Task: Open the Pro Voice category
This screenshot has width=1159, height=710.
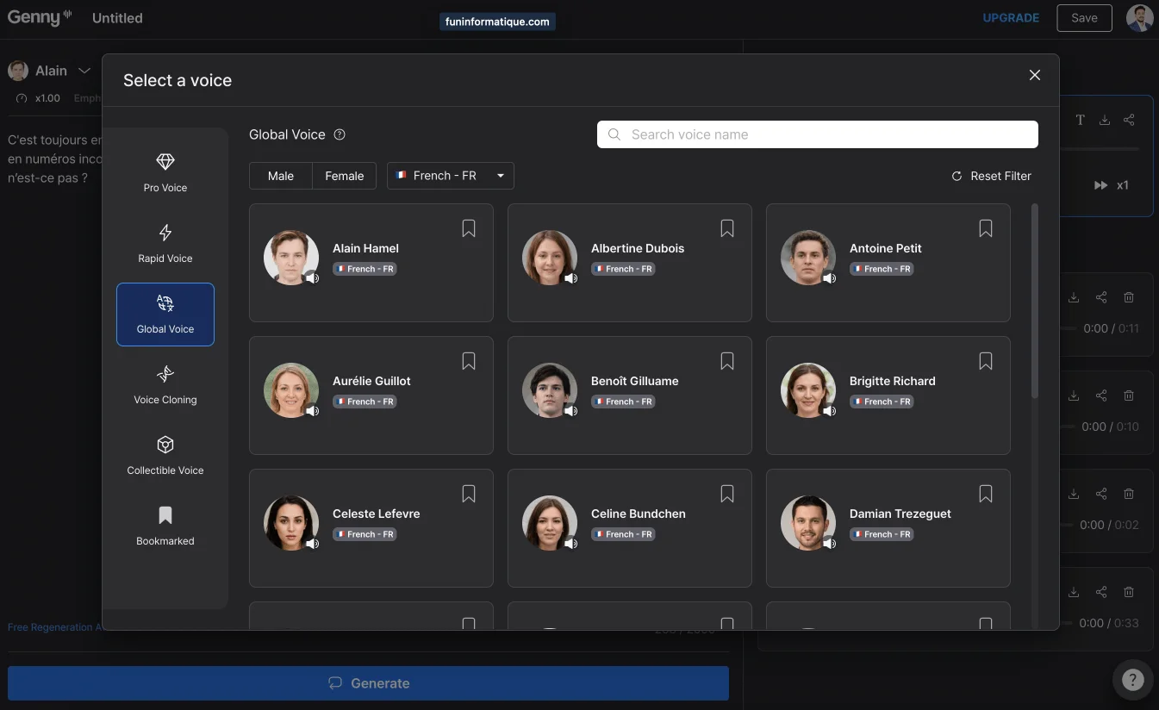Action: (165, 172)
